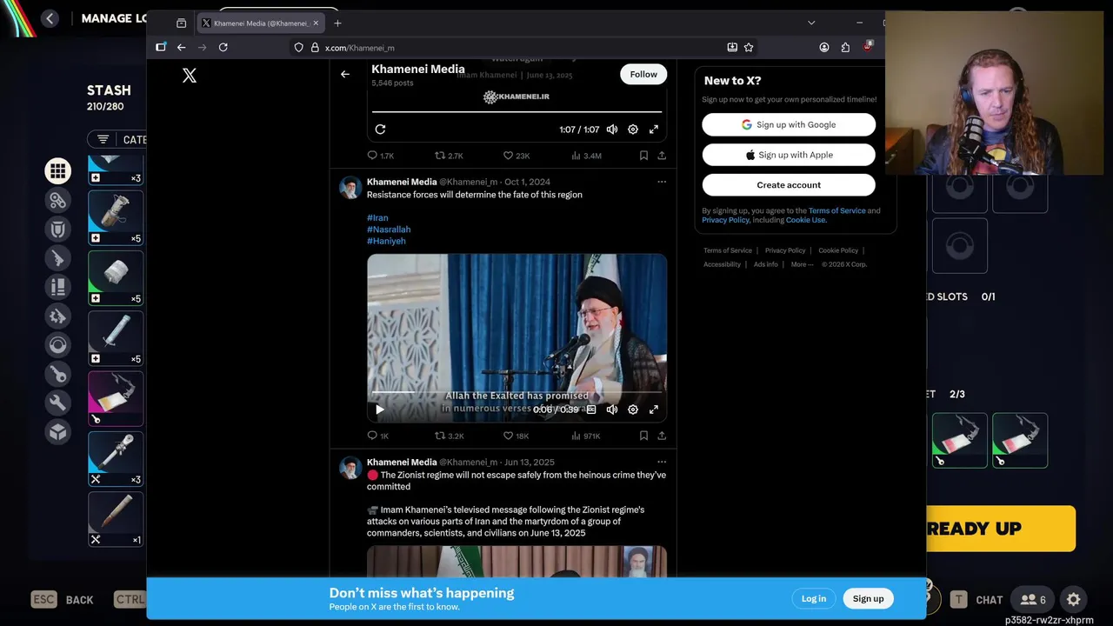Open a new browser tab
Screen dimensions: 1113x626
tap(337, 23)
